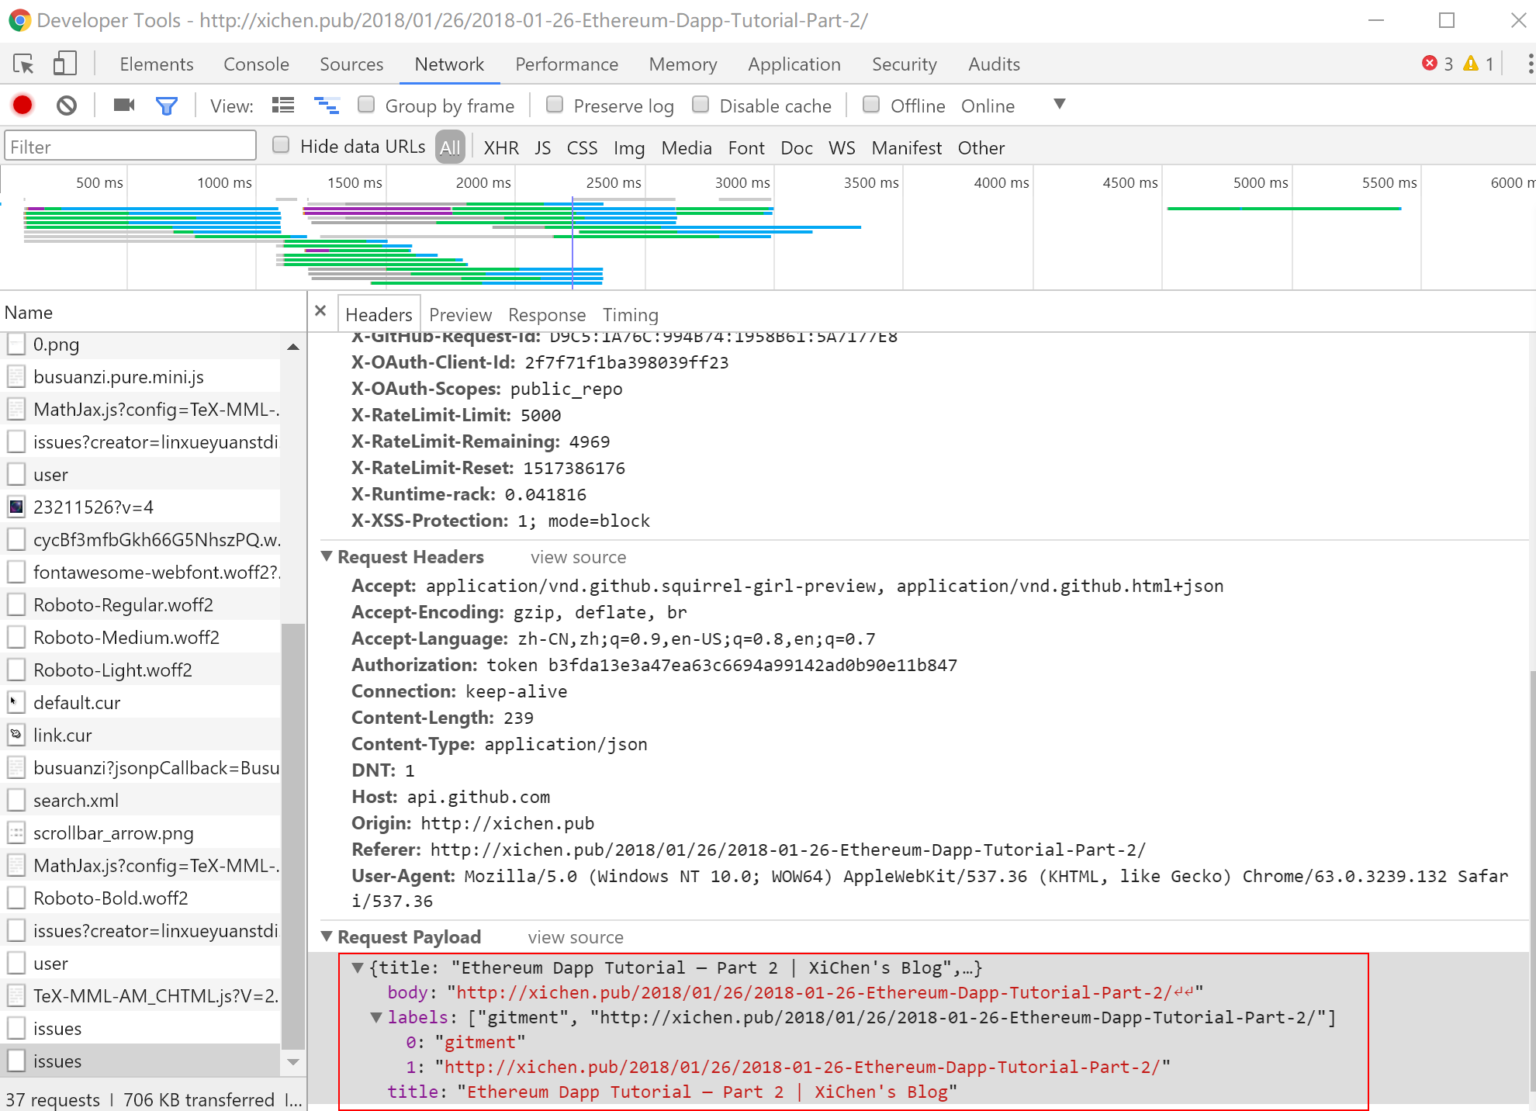Collapse the payload root object
This screenshot has width=1536, height=1111.
(x=358, y=967)
